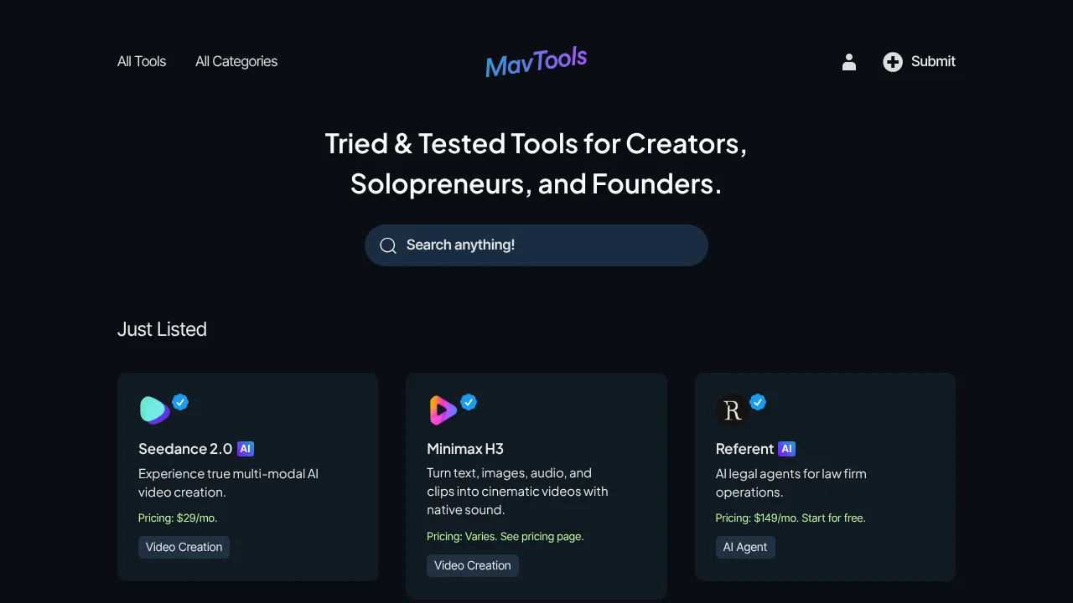Select Video Creation tag on Seedance card
This screenshot has height=603, width=1073.
pos(184,547)
